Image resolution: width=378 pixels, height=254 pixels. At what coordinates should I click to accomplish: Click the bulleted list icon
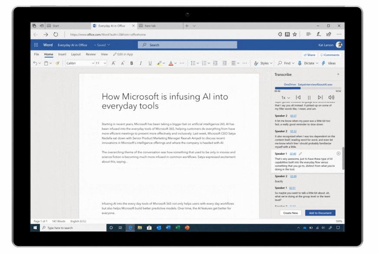click(193, 63)
